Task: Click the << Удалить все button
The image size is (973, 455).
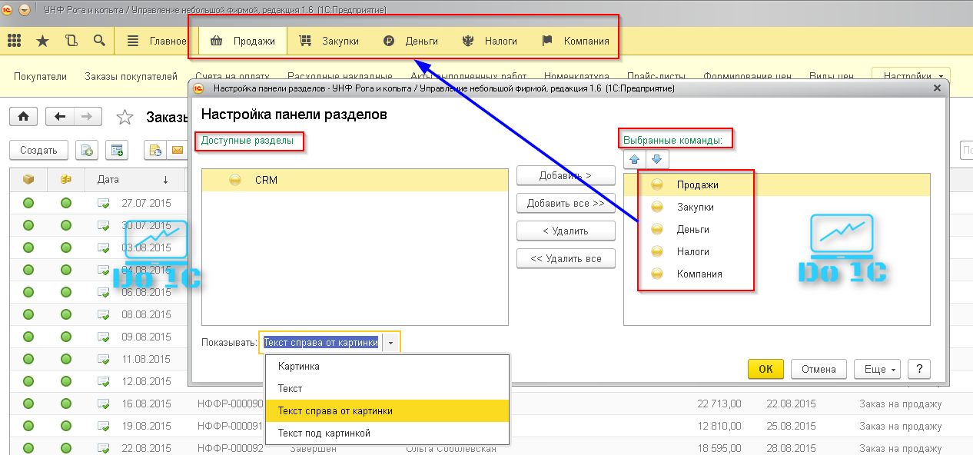Action: point(566,258)
